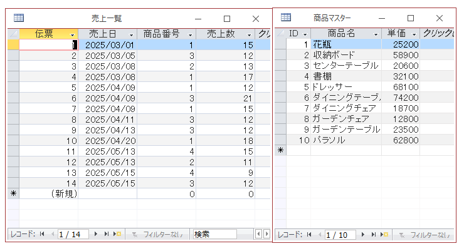Click 2025/05/13 cell in 伝票 11 row
Viewport: 464px width, 246px height.
(x=108, y=151)
